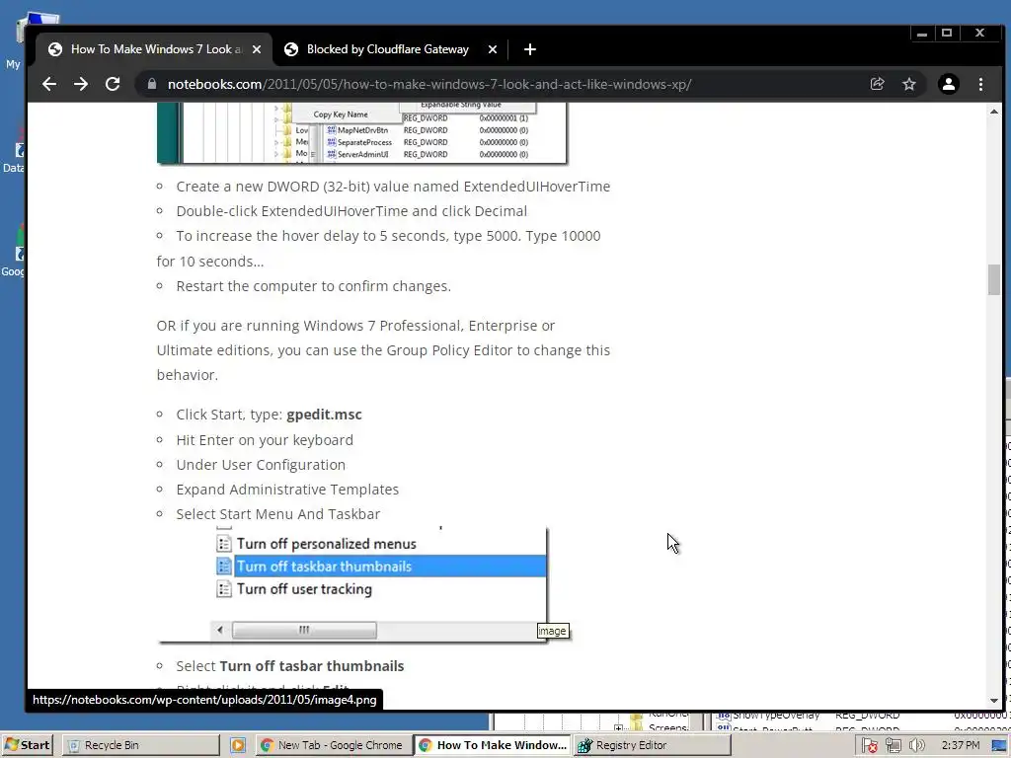This screenshot has height=758, width=1011.
Task: Switch to Blocked by Cloudflare Gateway tab
Action: click(x=388, y=49)
